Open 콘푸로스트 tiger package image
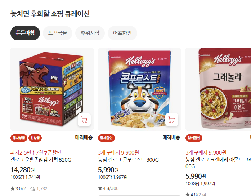The height and width of the screenshot is (196, 251). [140, 89]
